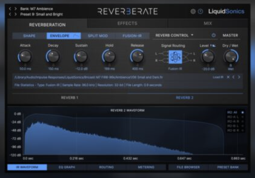Click the Attack knob
This screenshot has height=178, width=255.
25,56
